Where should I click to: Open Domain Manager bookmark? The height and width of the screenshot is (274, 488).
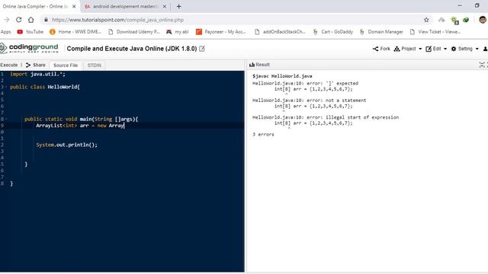point(381,32)
